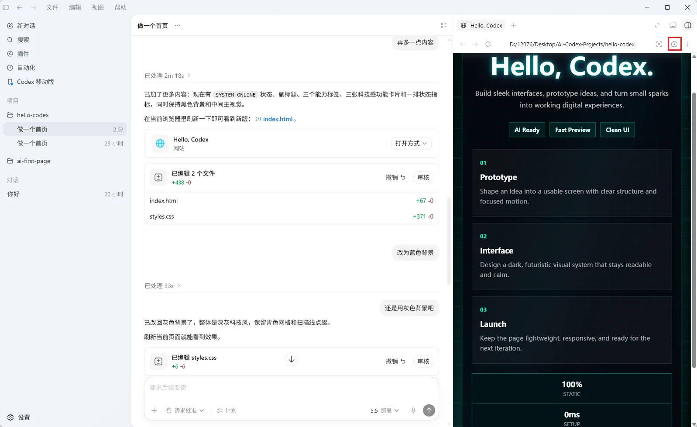The width and height of the screenshot is (697, 427).
Task: Undo the 2-file edit with 撤销
Action: click(395, 177)
